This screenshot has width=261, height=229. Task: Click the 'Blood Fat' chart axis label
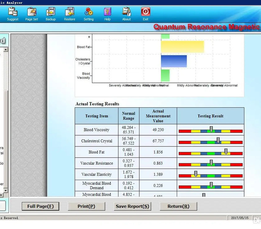tap(83, 47)
